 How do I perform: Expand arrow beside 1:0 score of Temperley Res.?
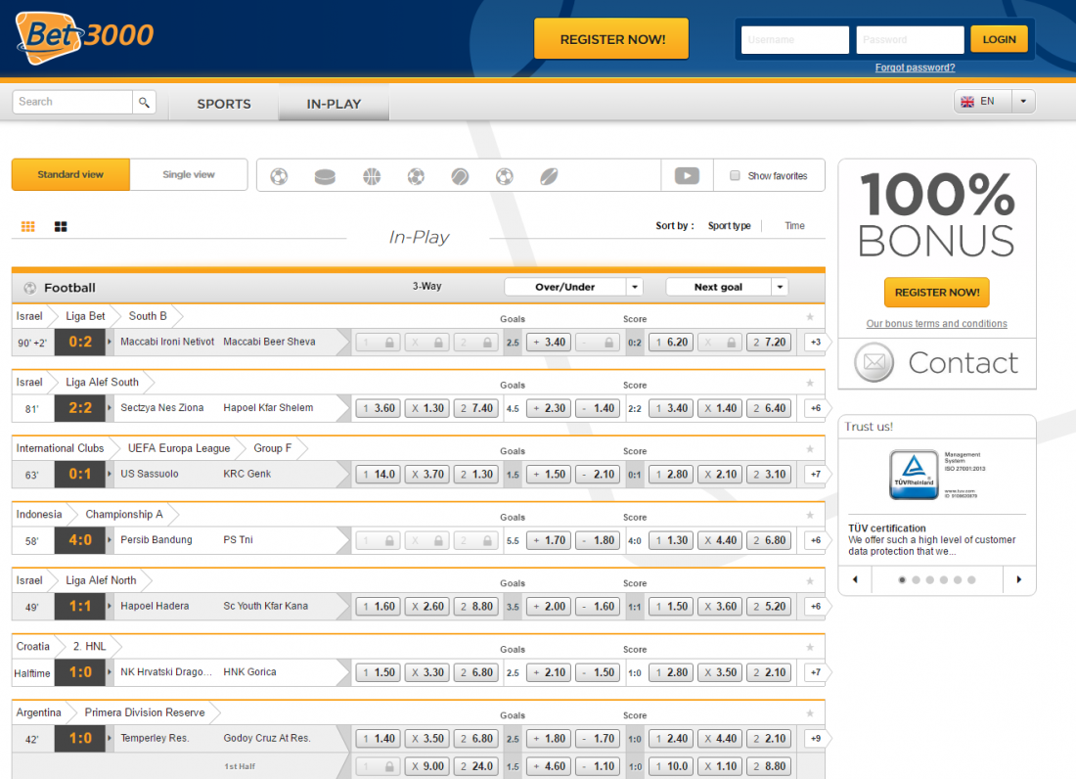[110, 738]
